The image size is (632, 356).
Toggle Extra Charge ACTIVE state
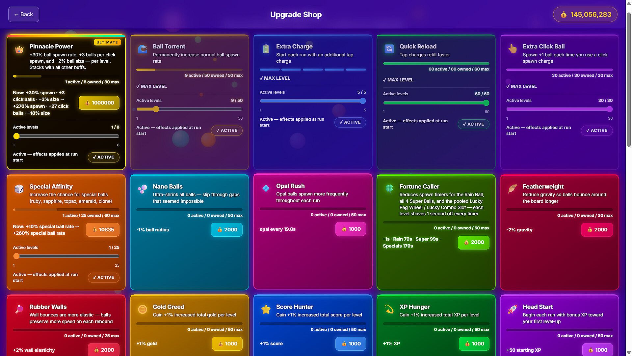click(350, 122)
